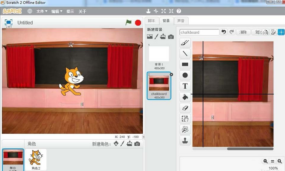Switch to the 声音 tab
285x171 pixels.
click(181, 21)
